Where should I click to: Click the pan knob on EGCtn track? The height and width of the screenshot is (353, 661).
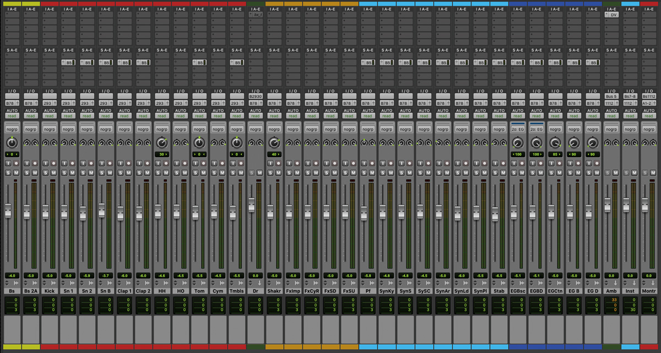click(x=555, y=143)
